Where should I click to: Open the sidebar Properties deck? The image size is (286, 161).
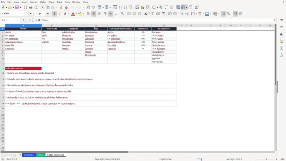(282, 28)
